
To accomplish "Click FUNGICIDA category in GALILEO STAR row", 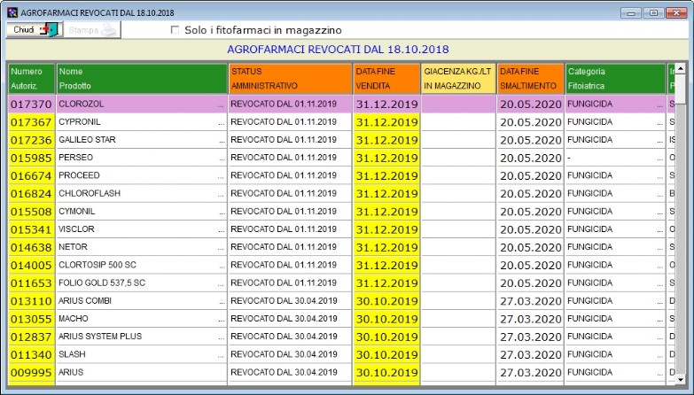I will coord(590,140).
